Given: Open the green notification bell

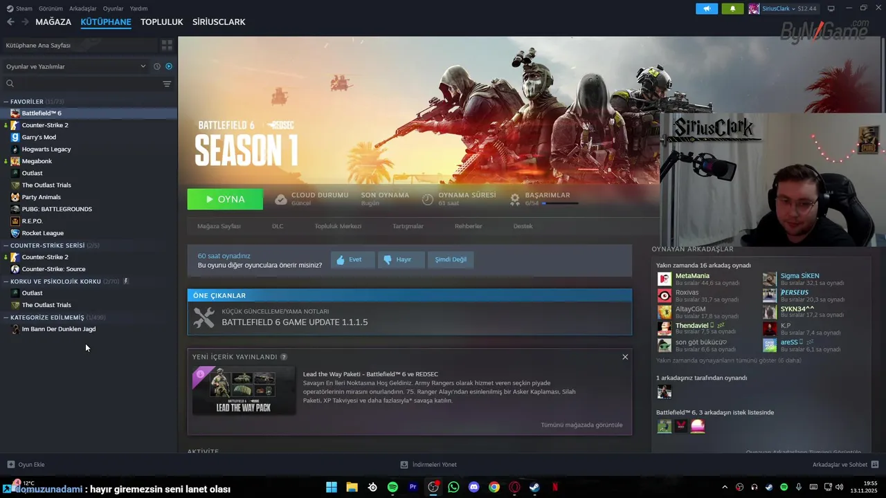Looking at the screenshot, I should click(733, 8).
